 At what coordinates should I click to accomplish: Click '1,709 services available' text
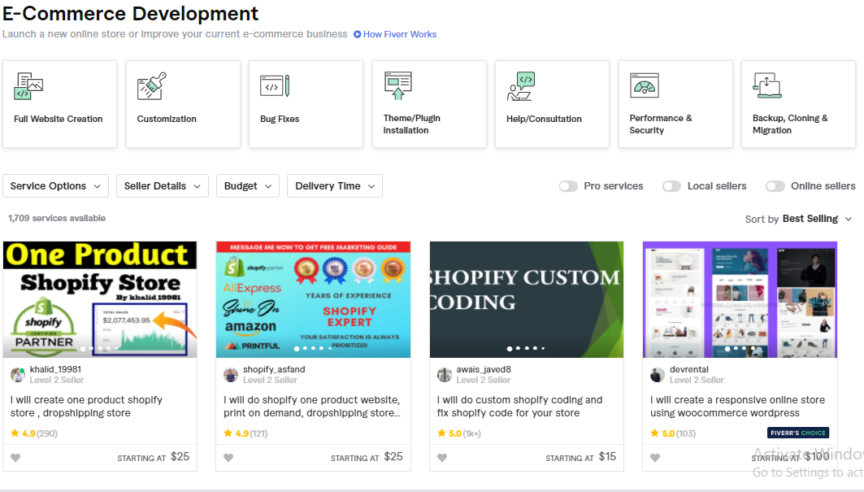[57, 219]
